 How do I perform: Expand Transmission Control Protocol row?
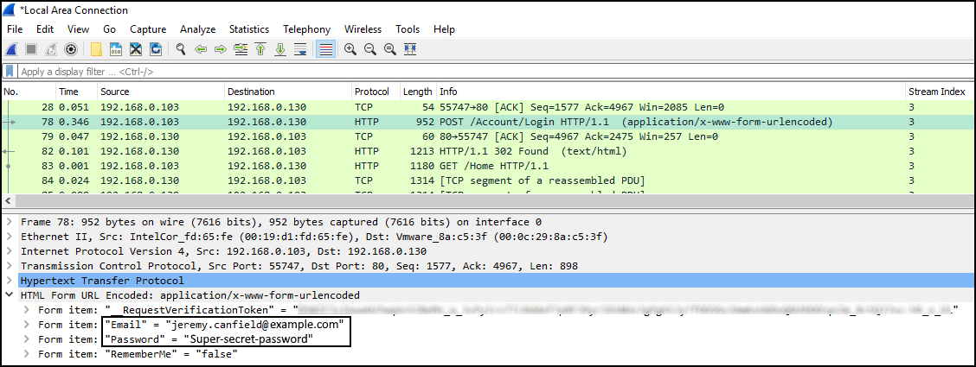[8, 267]
